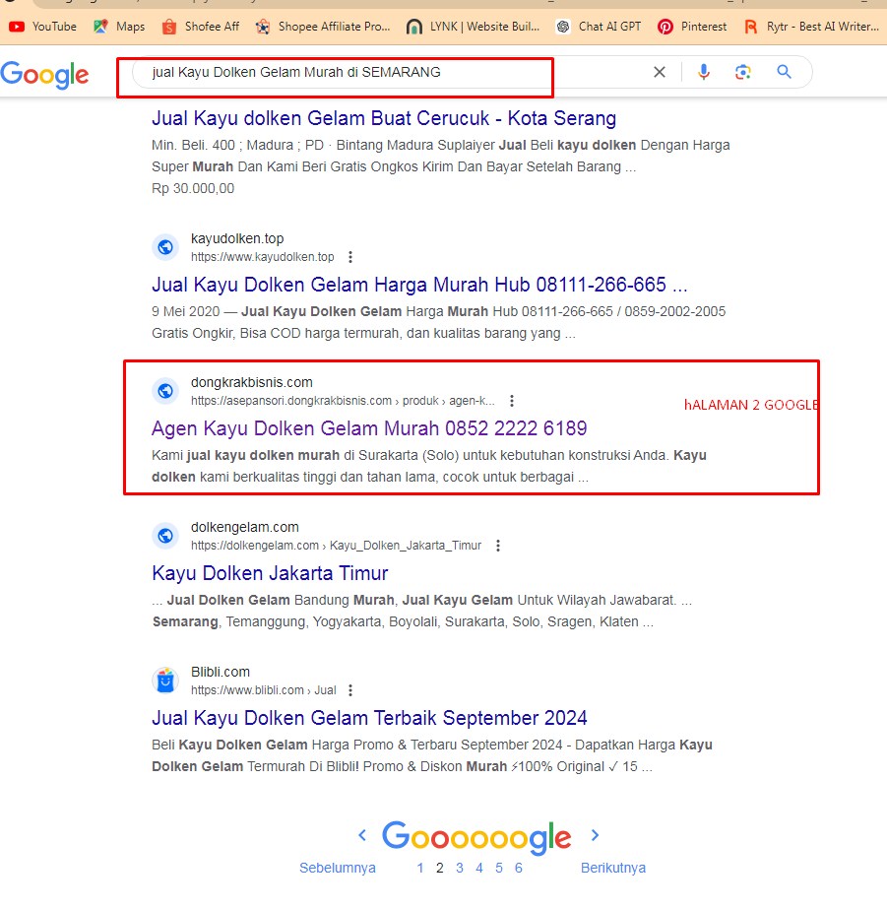887x909 pixels.
Task: Go to results page 1
Action: click(420, 868)
